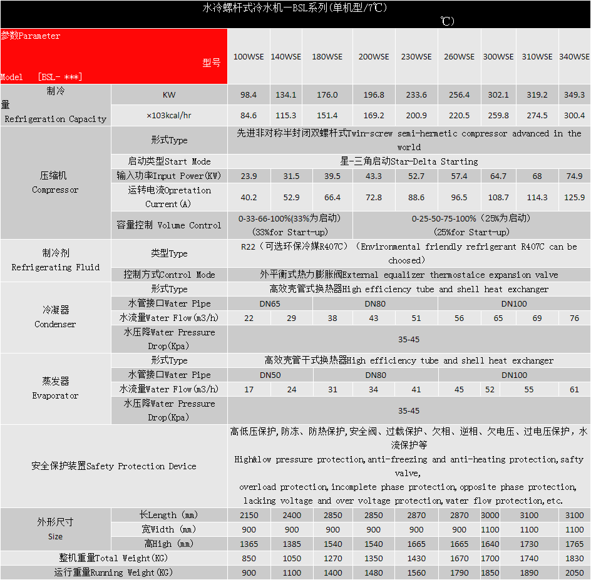Click the 200WSE model column header
The width and height of the screenshot is (591, 580).
pos(374,57)
